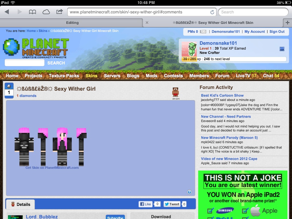The image size is (292, 219).
Task: Tap the skin viewer help question icon
Action: click(189, 192)
